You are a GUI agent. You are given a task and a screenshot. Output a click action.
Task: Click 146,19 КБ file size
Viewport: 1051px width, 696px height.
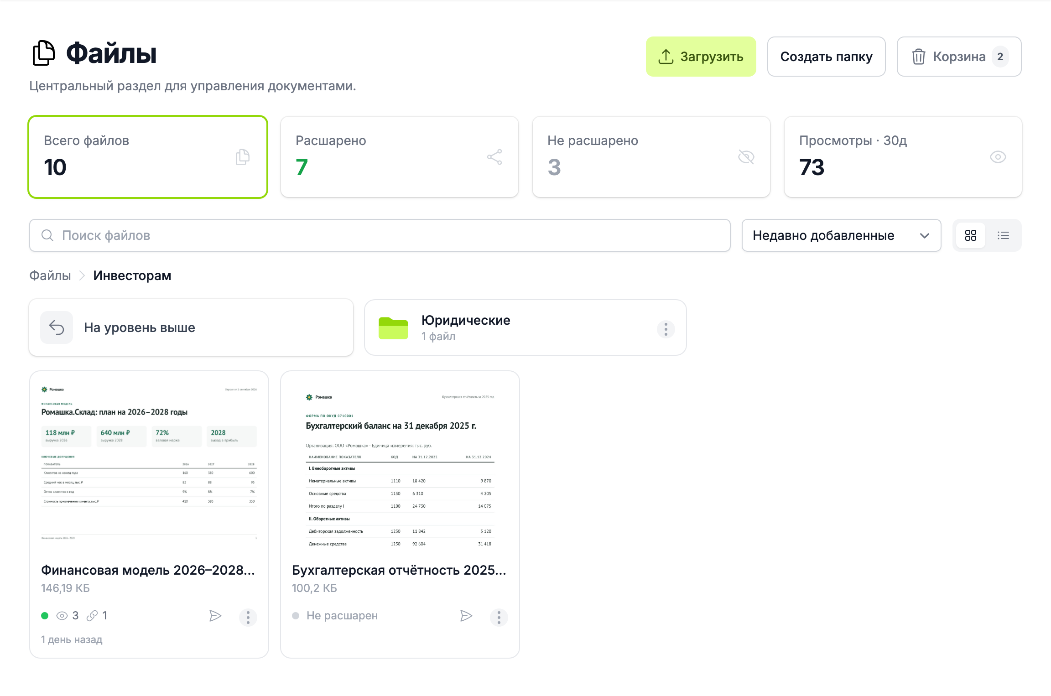pyautogui.click(x=66, y=588)
